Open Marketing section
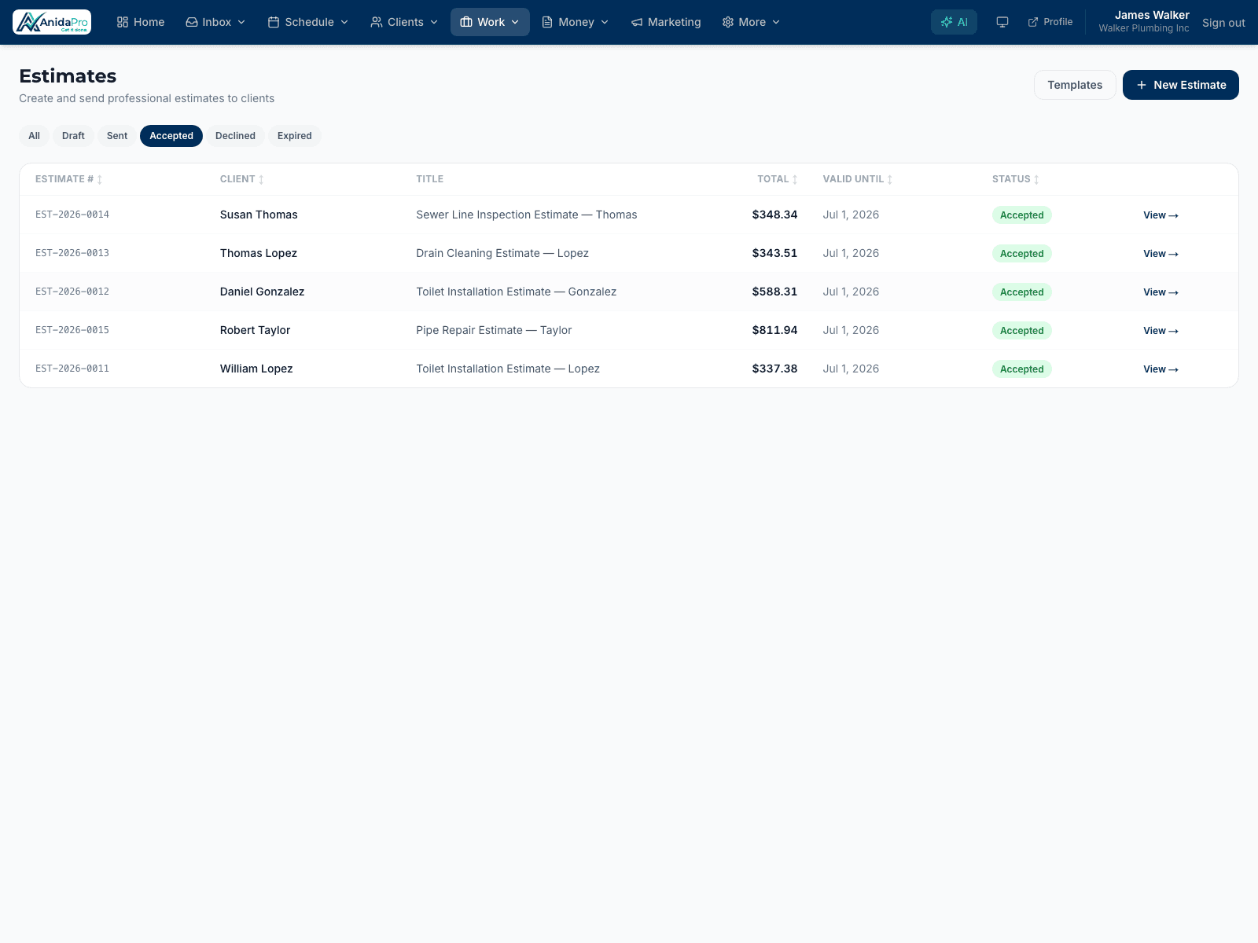The height and width of the screenshot is (943, 1258). click(666, 22)
